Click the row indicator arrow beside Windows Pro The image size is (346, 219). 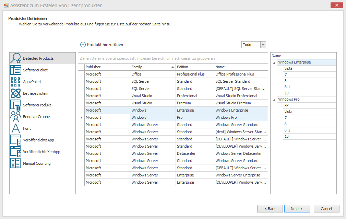tap(81, 117)
